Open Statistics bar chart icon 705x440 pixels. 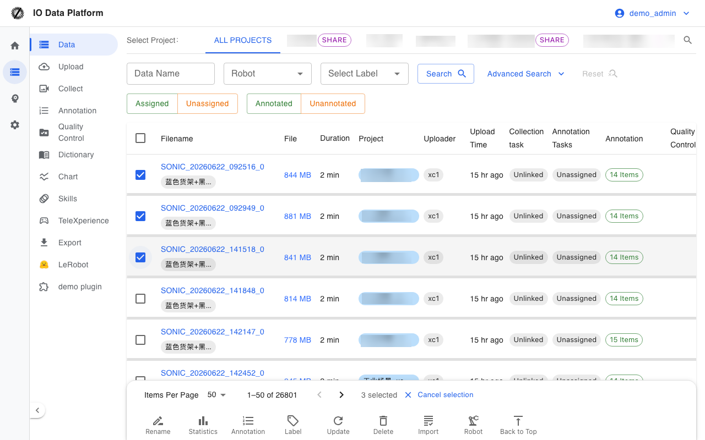pos(203,421)
